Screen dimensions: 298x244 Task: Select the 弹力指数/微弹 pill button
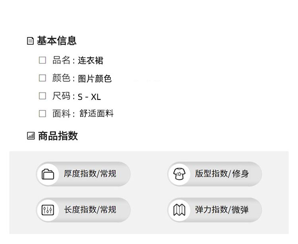(215, 210)
